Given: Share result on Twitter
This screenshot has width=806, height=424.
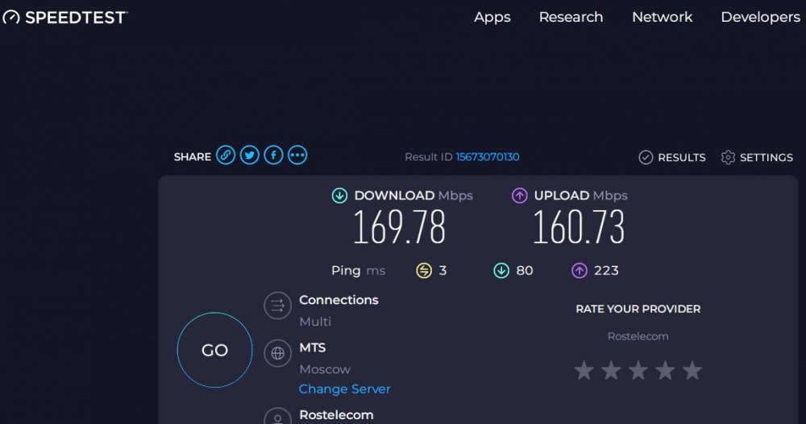Looking at the screenshot, I should pyautogui.click(x=250, y=156).
